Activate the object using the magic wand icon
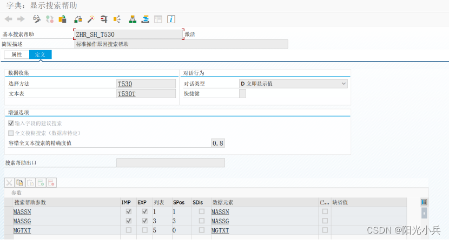Screen dimensions: 449x240 pos(91,19)
